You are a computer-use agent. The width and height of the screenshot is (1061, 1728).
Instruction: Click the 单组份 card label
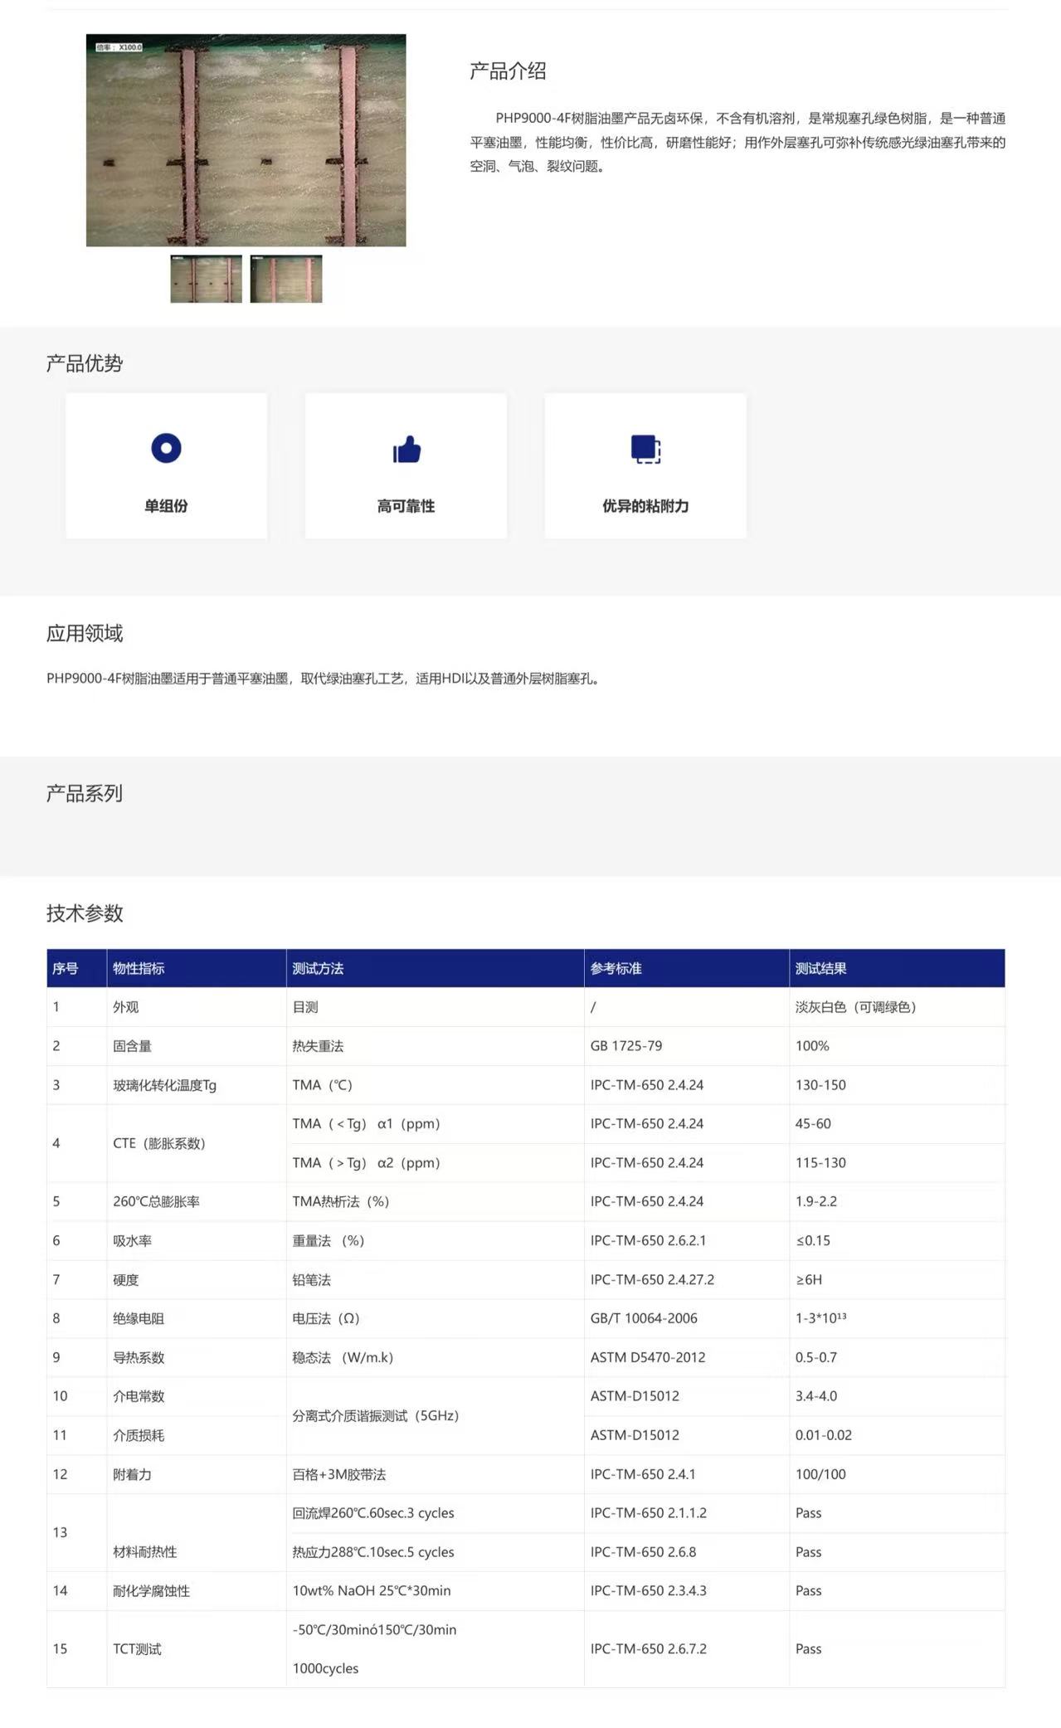(x=166, y=506)
